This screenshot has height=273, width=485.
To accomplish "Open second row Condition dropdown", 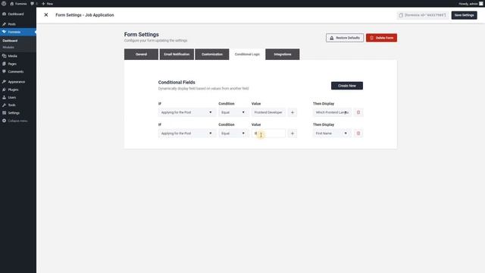I will pyautogui.click(x=233, y=133).
